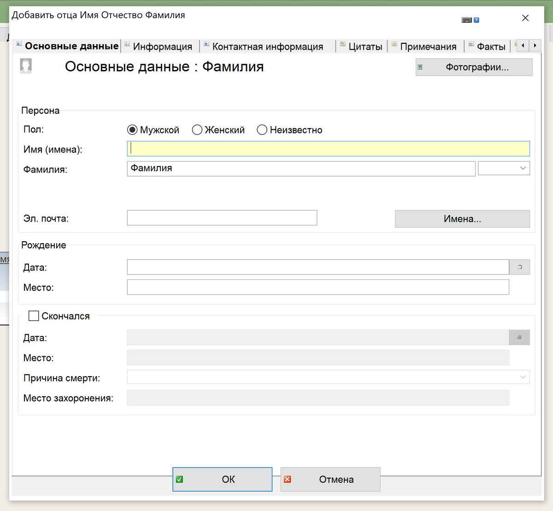
Task: Cancel with the Отмена button
Action: click(x=330, y=479)
